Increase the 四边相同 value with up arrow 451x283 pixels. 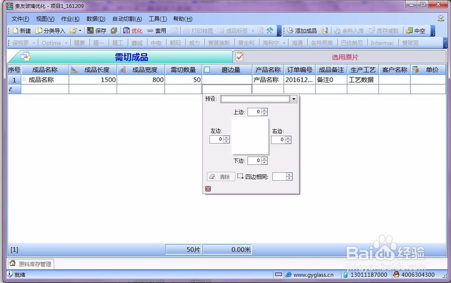[x=290, y=175]
